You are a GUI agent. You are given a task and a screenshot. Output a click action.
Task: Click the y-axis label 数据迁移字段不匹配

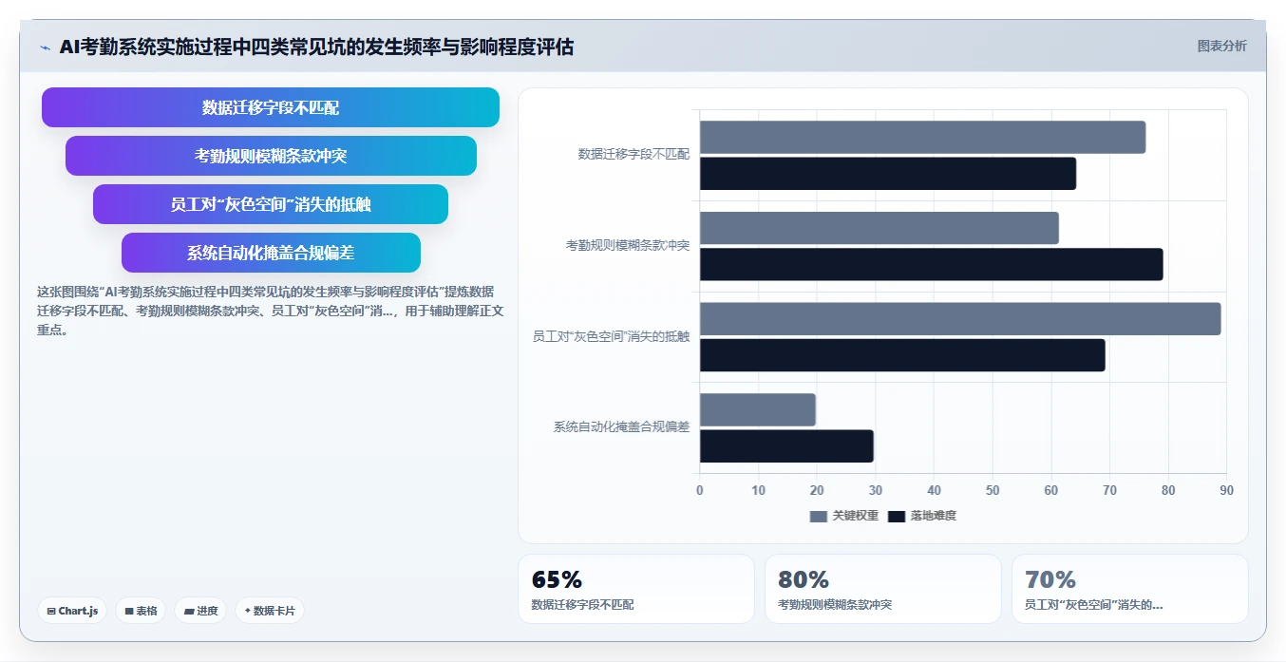[x=634, y=154]
